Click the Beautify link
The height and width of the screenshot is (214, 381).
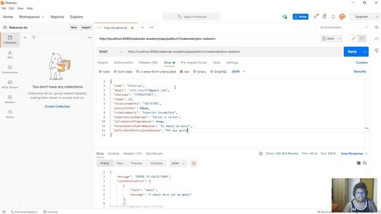click(360, 71)
